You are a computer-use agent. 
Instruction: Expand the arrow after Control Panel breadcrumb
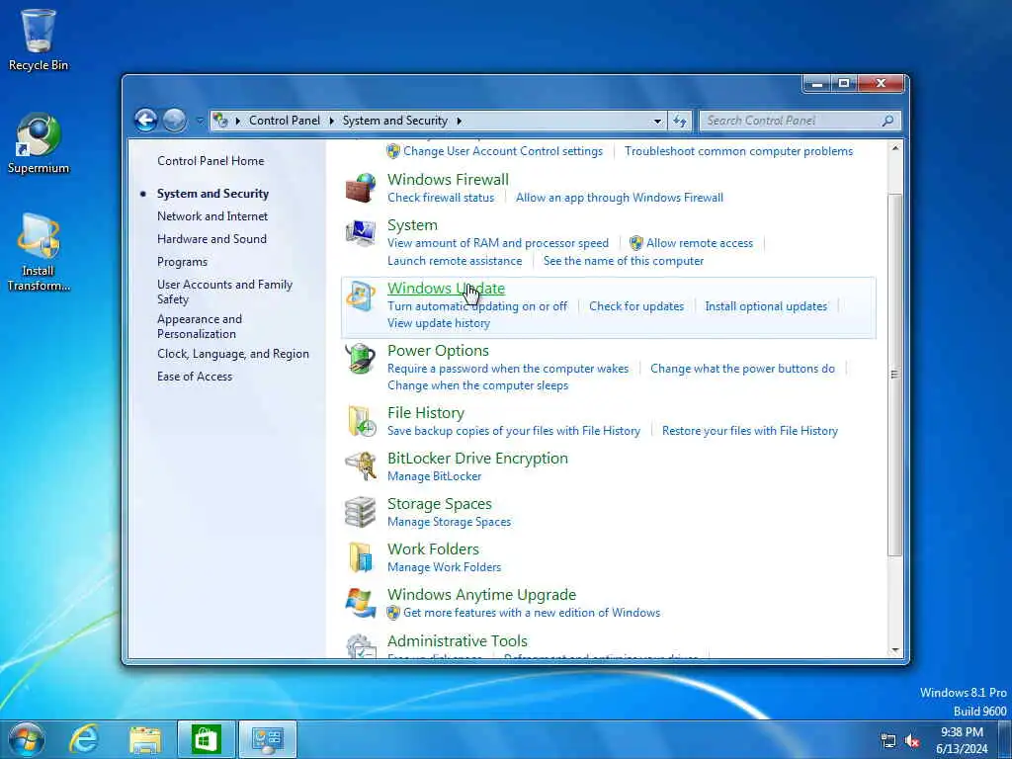331,121
